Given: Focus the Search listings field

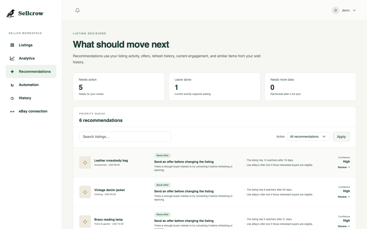Looking at the screenshot, I should (125, 137).
